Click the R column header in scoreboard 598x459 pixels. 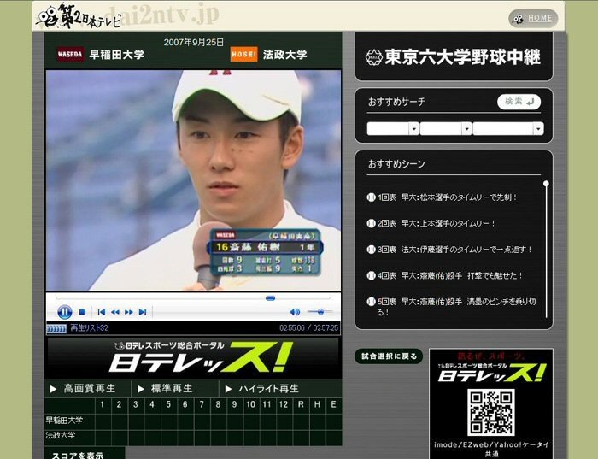pyautogui.click(x=301, y=404)
